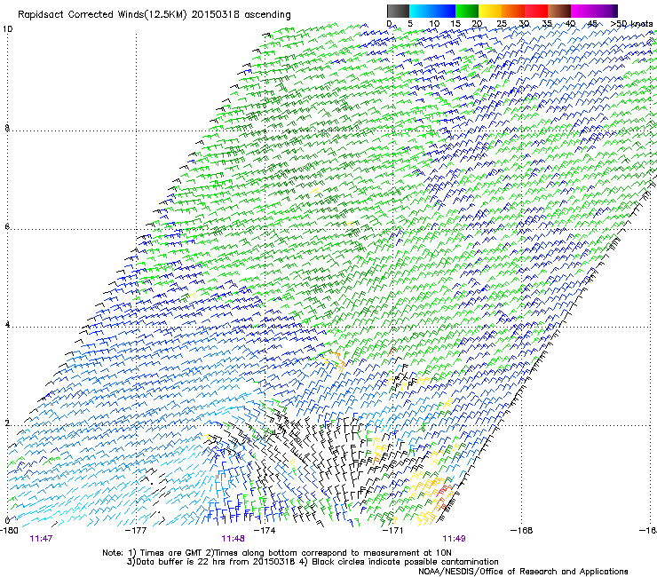Click the longitude label '-171'
The height and width of the screenshot is (577, 657).
[393, 531]
